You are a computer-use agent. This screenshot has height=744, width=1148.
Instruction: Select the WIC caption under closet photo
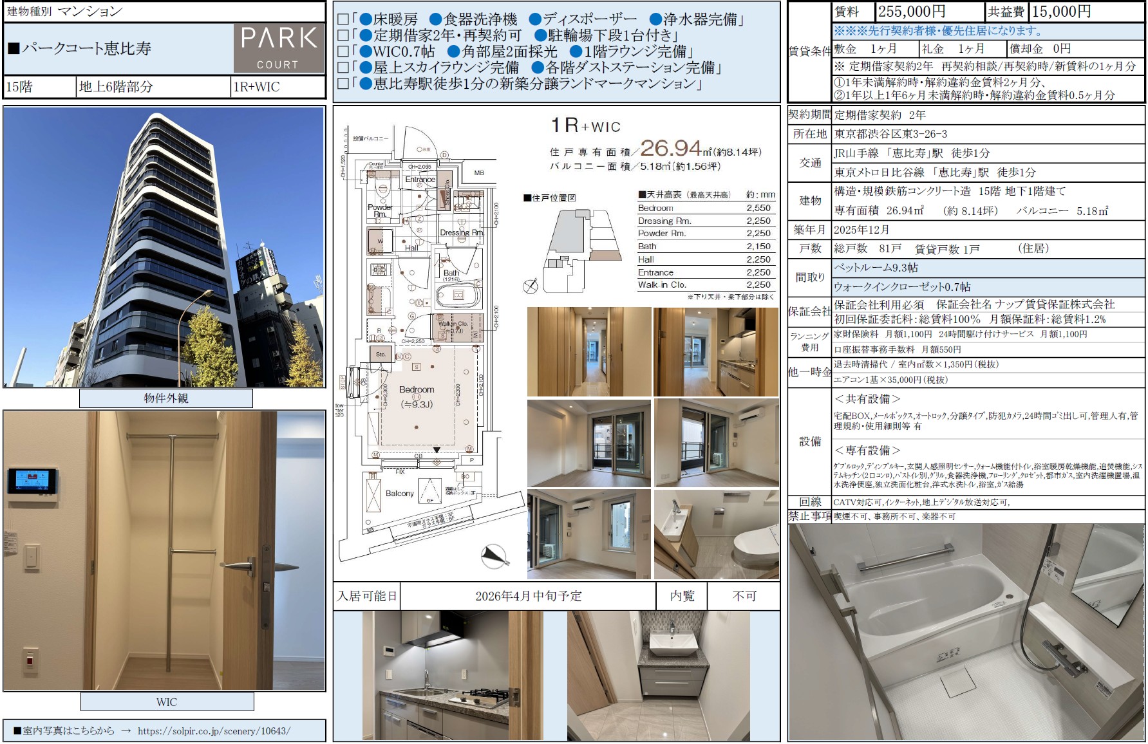167,702
